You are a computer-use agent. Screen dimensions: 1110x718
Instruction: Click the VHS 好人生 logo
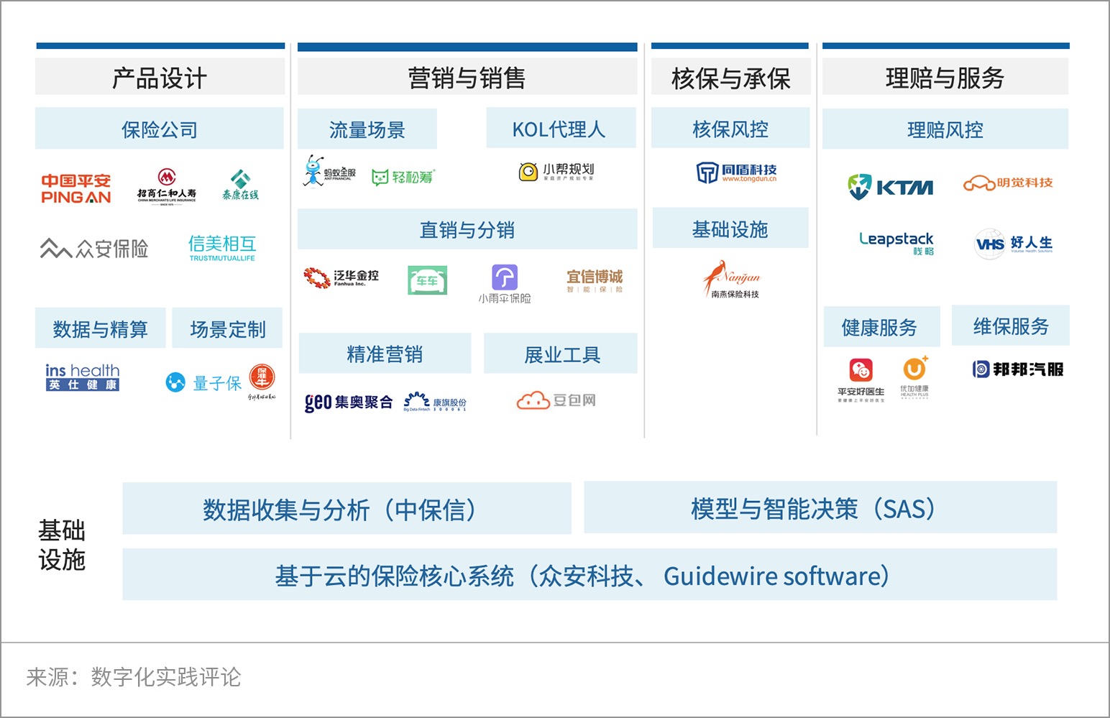[x=1013, y=244]
